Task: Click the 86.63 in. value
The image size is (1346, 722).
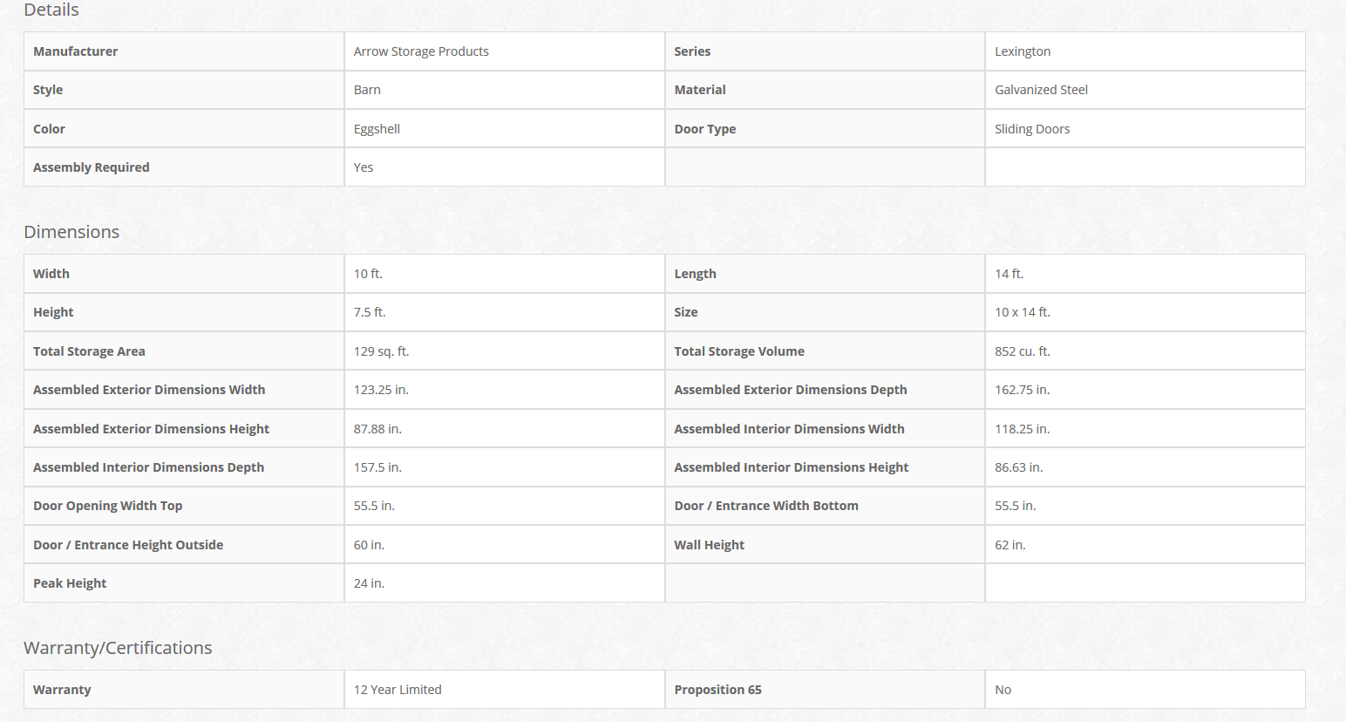Action: (x=1018, y=467)
